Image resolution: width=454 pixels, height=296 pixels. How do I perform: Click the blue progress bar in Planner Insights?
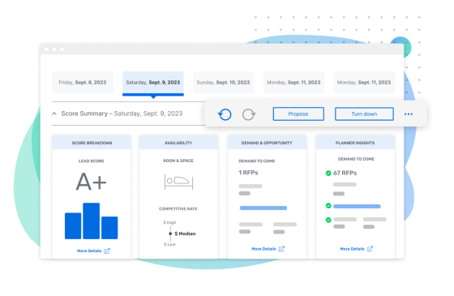click(x=357, y=206)
